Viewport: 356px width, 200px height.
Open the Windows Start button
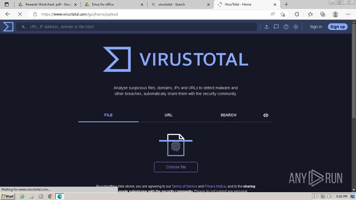(8, 196)
